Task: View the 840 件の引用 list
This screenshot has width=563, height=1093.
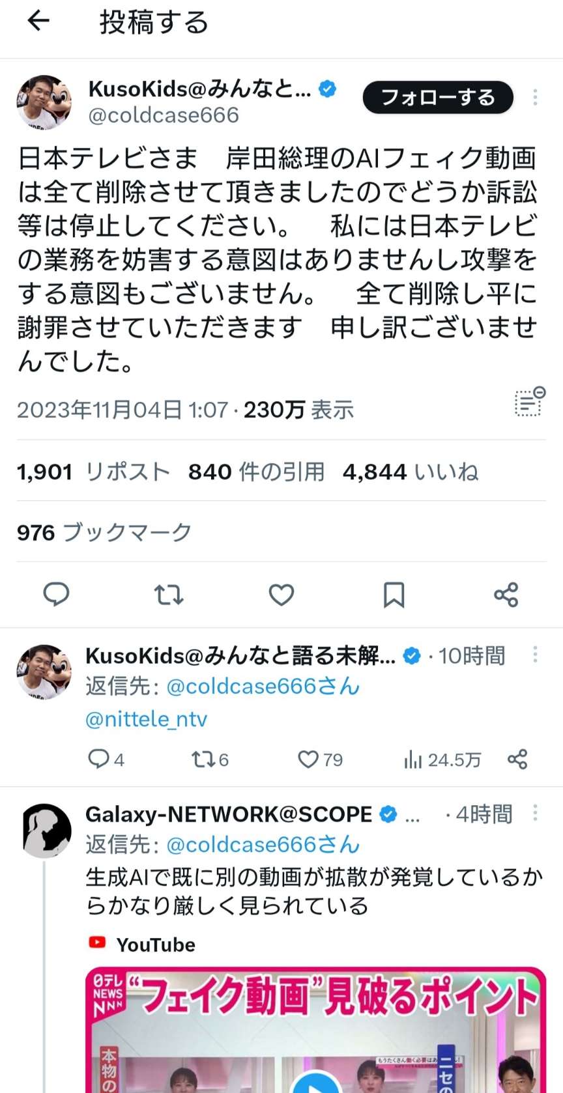Action: point(256,471)
